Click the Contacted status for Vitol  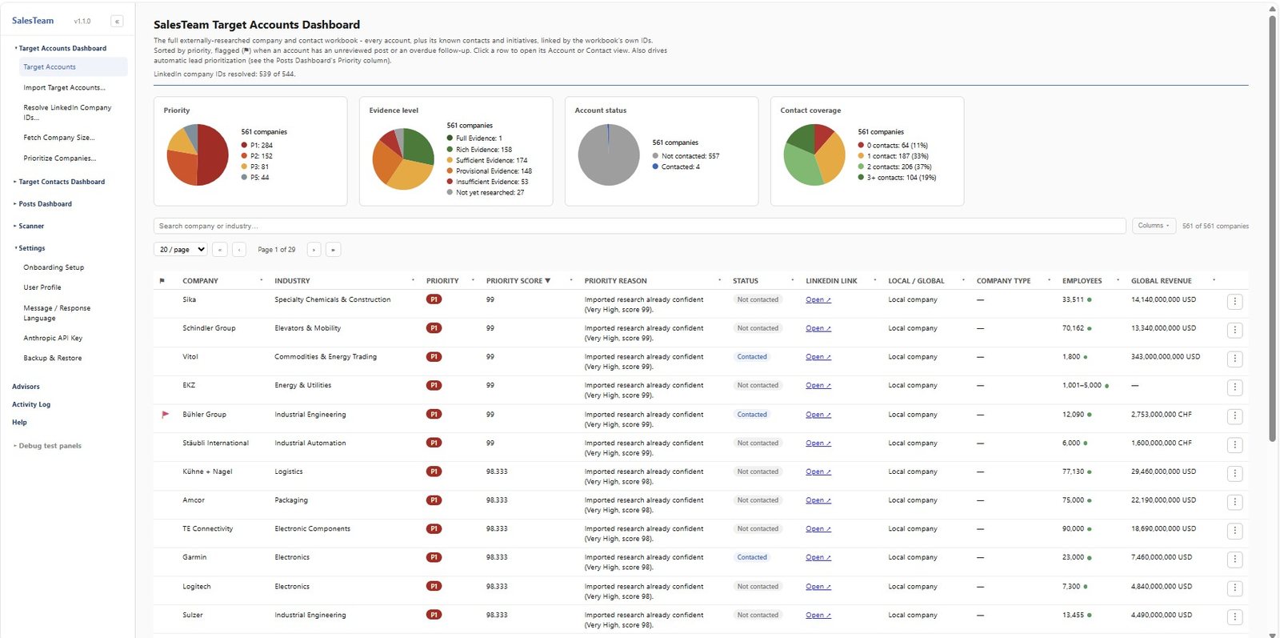point(752,357)
